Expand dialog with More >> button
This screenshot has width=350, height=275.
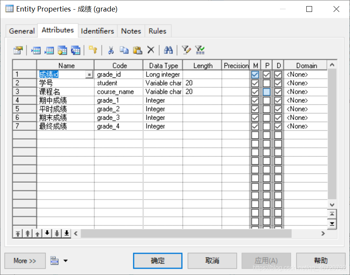pos(25,261)
